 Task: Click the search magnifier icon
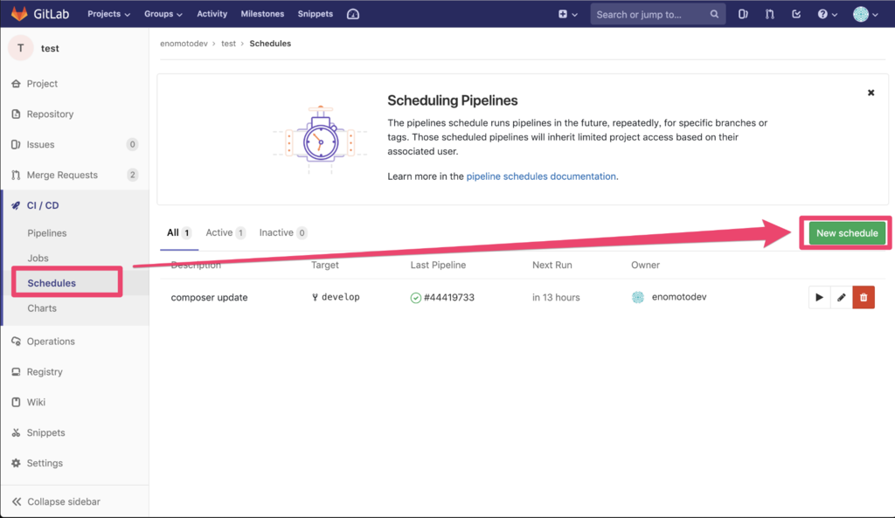[714, 14]
